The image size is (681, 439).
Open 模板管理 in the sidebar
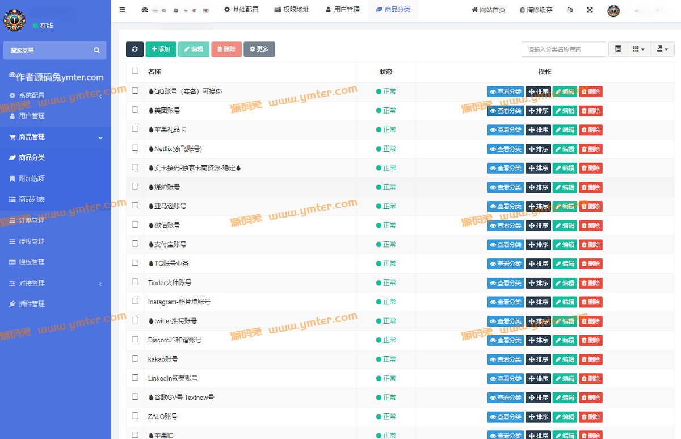click(x=56, y=262)
